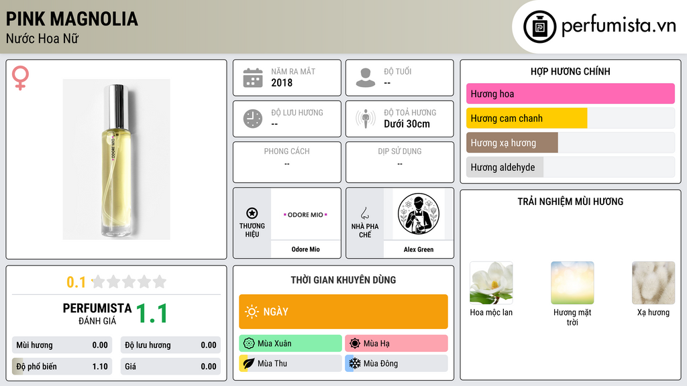Click the Phong cách box
This screenshot has height=386, width=687.
(x=287, y=162)
